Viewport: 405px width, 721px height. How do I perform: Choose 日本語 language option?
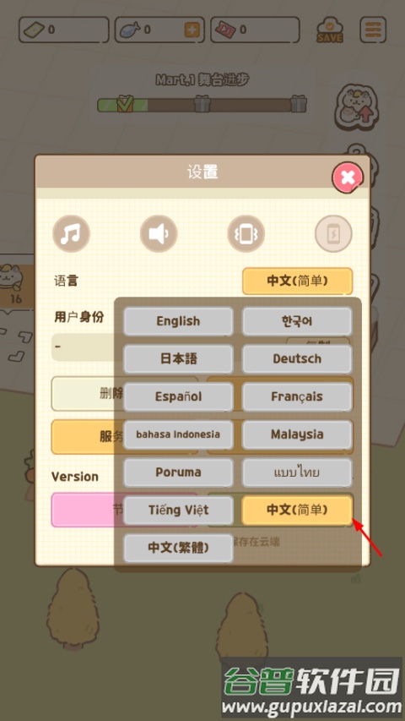178,358
